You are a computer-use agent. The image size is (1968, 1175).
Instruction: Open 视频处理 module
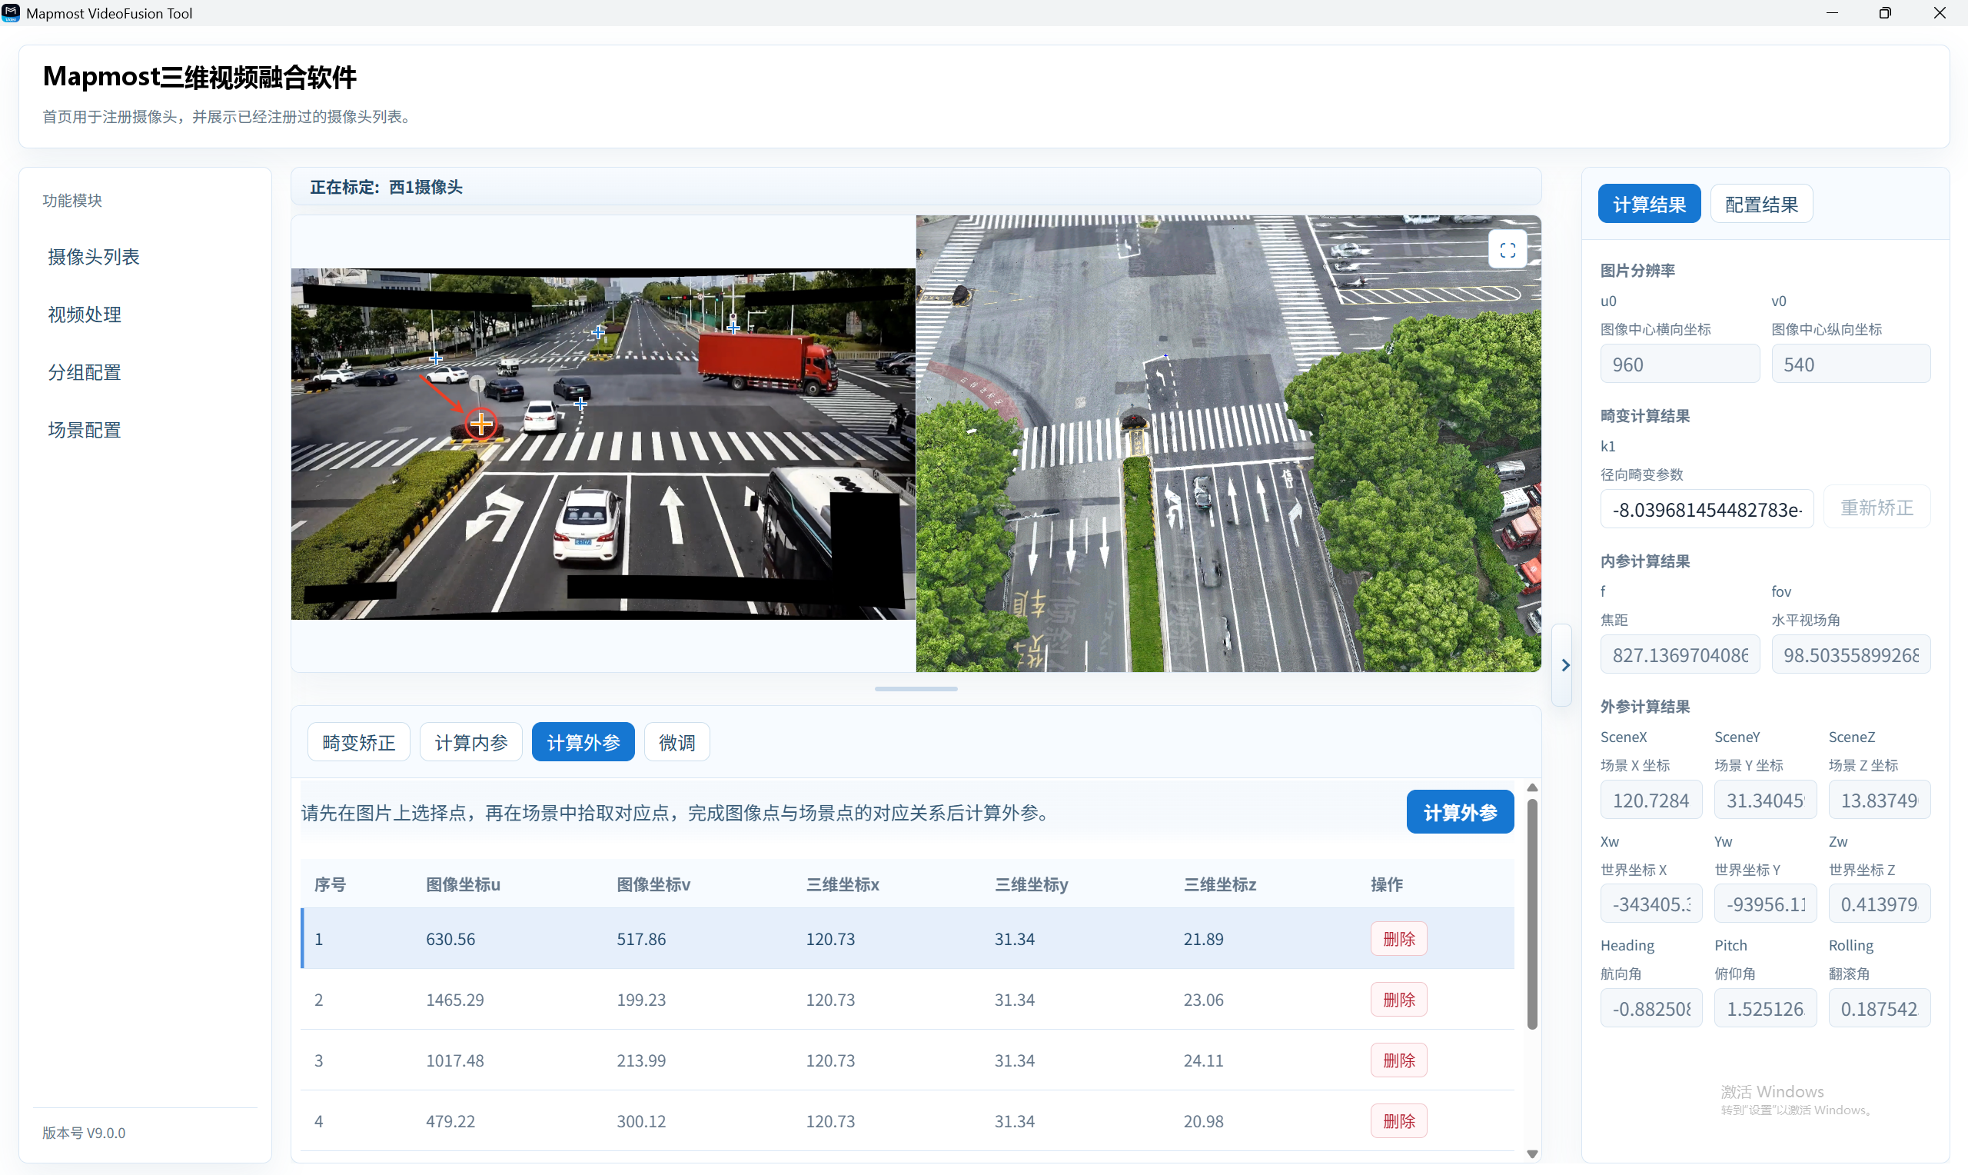(85, 315)
